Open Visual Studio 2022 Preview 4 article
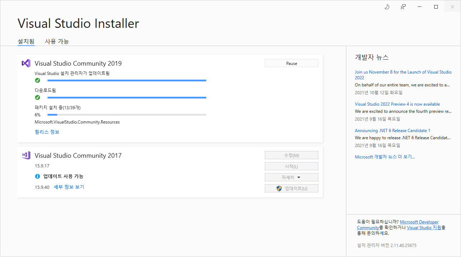The height and width of the screenshot is (257, 461). pos(397,104)
